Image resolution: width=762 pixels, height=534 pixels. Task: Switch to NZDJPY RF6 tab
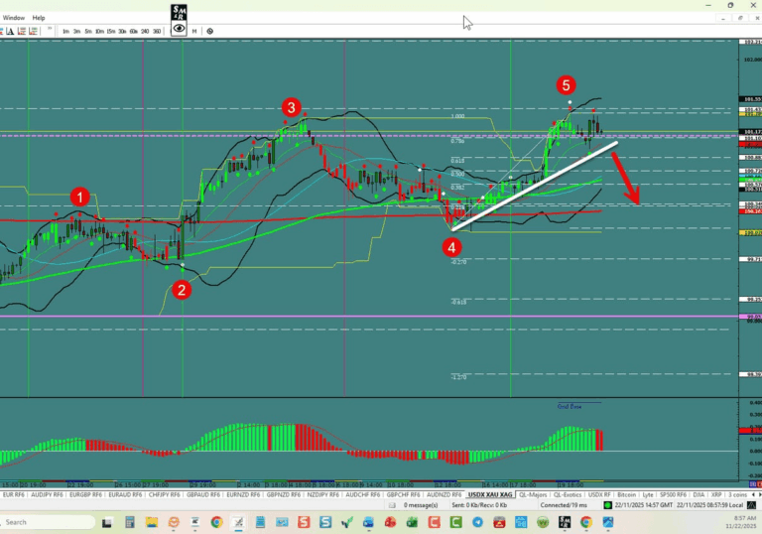322,494
